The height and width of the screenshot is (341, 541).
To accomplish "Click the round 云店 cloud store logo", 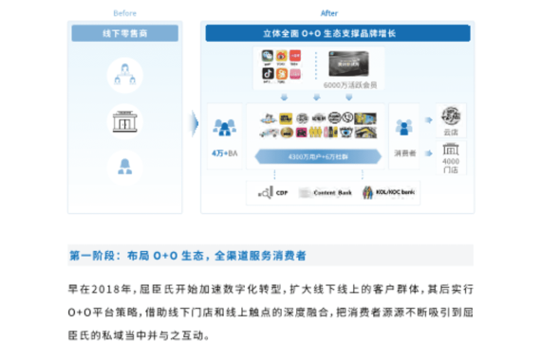I will 451,117.
